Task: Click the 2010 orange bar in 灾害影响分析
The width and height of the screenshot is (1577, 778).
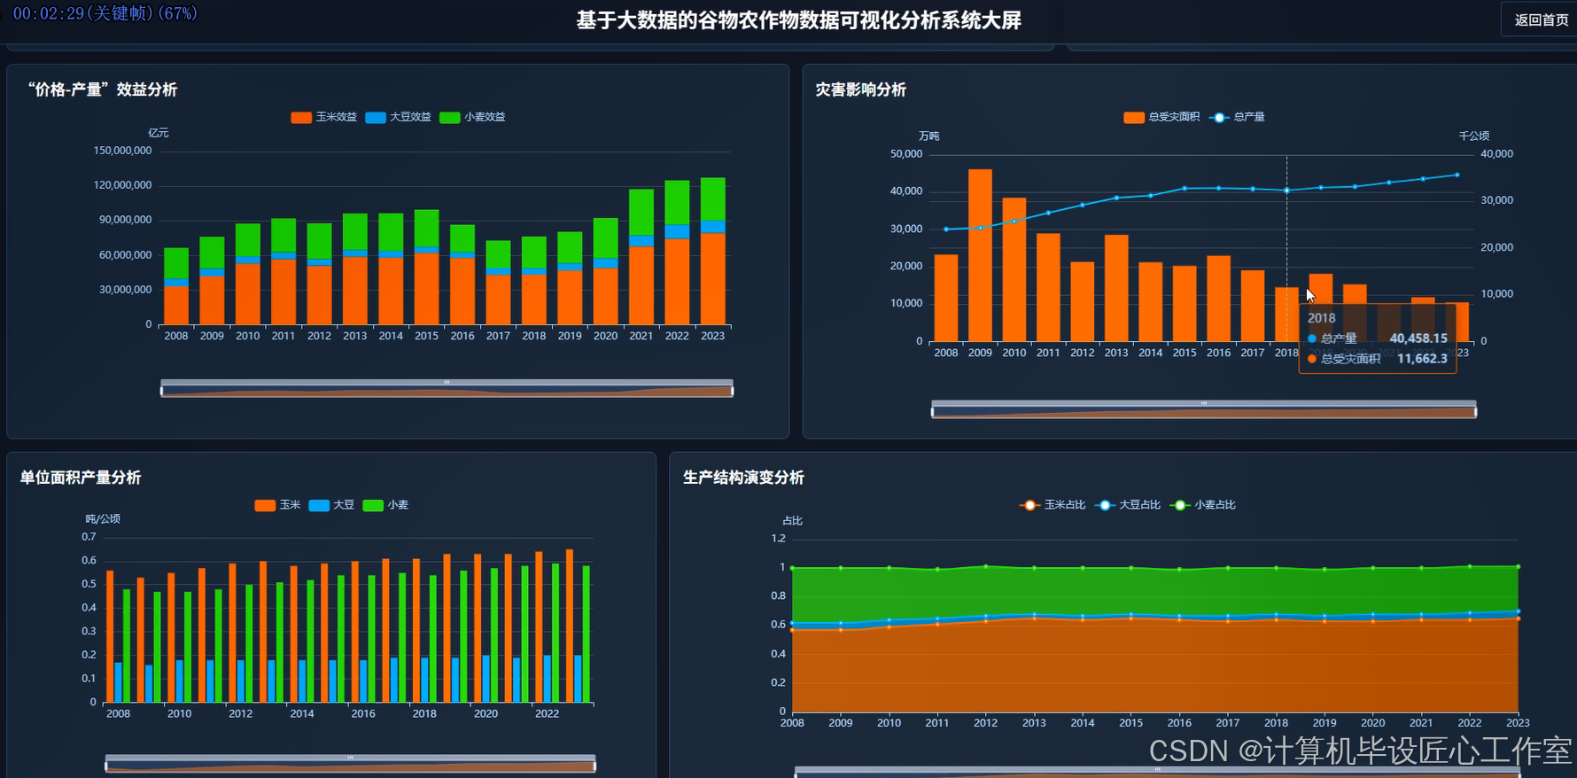Action: tap(1014, 269)
